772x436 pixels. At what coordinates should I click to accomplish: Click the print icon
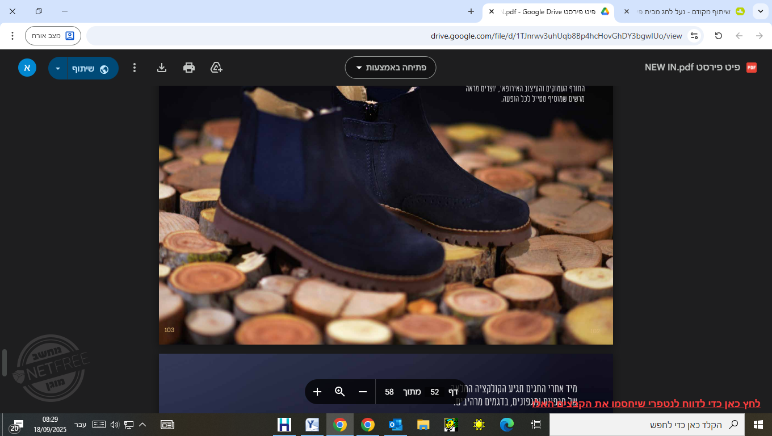(189, 68)
